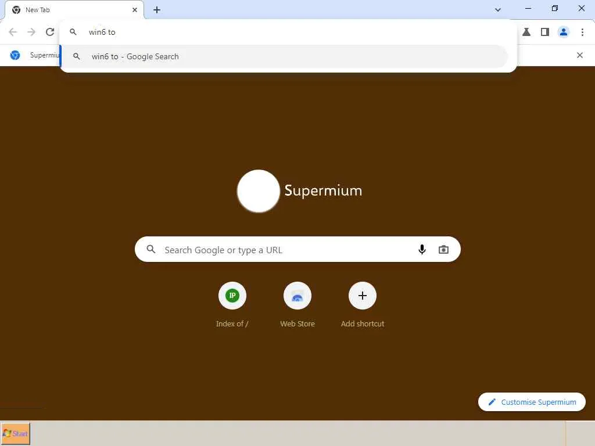Click the forward navigation arrow

click(x=31, y=33)
